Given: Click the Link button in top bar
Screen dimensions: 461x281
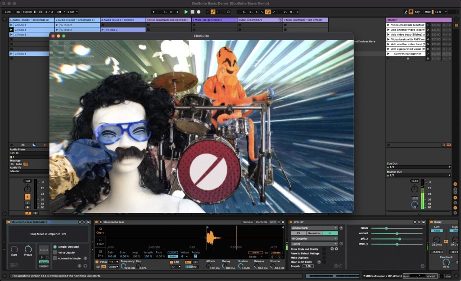Looking at the screenshot, I should pos(8,12).
